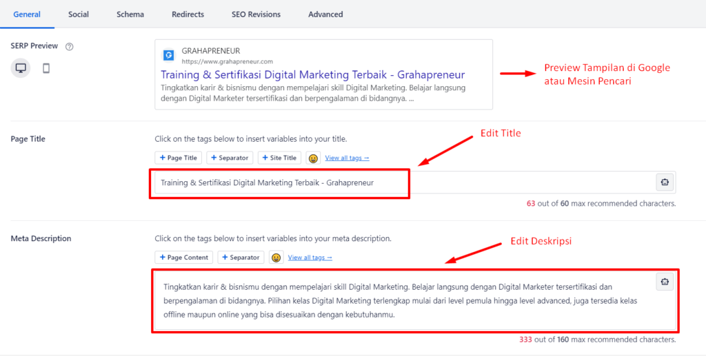Select the mobile preview icon
706x356 pixels.
tap(46, 68)
